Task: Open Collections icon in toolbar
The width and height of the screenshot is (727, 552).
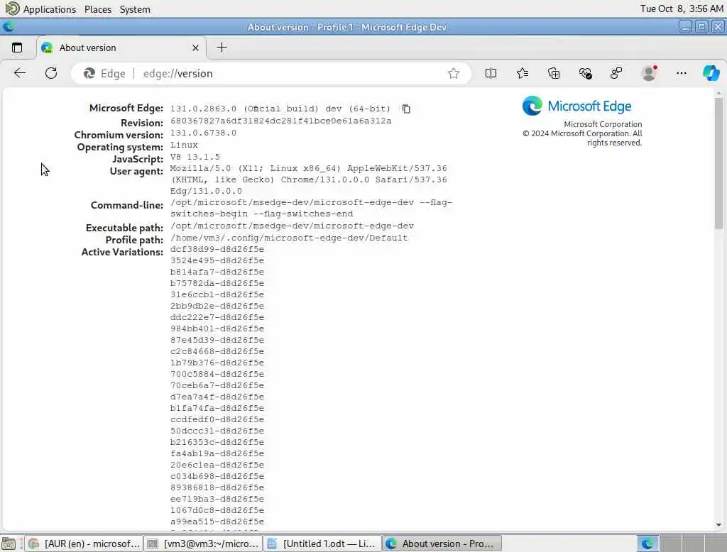Action: click(x=554, y=73)
